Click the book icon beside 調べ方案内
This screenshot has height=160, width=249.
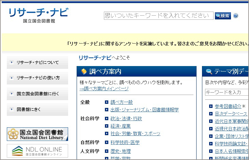pyautogui.click(x=84, y=71)
